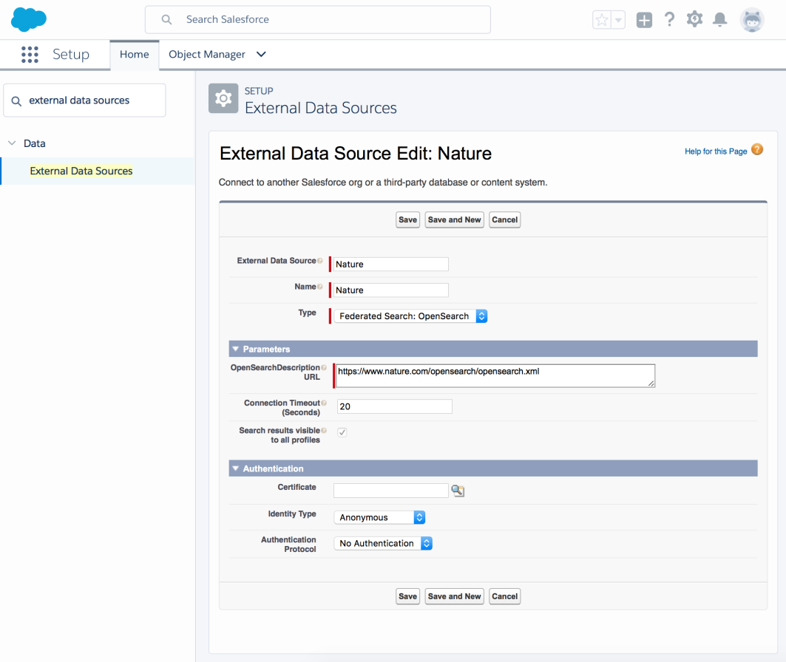Click the Certificate lookup magnifier icon
The image size is (786, 662).
(x=458, y=491)
